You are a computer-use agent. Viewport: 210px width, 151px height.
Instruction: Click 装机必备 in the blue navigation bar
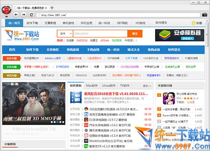click(x=154, y=50)
